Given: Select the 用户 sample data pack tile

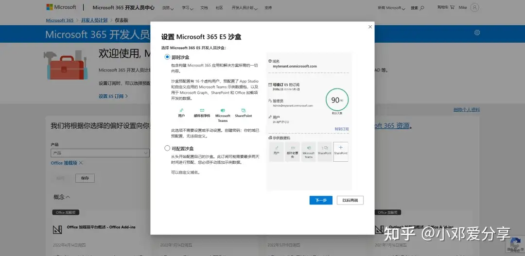Looking at the screenshot, I should [276, 152].
